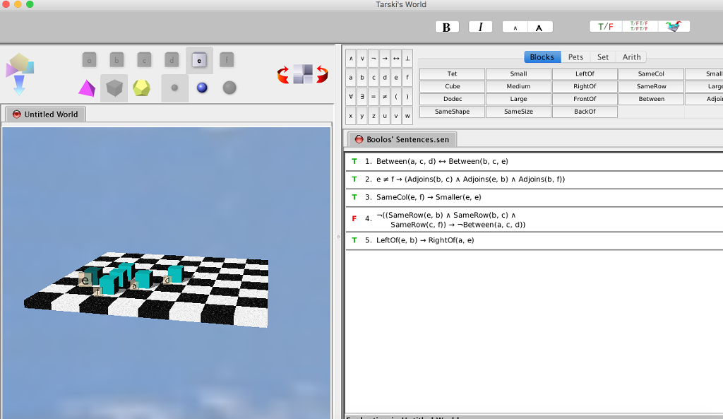Select the Untitled World tab
The height and width of the screenshot is (419, 723).
(x=46, y=114)
